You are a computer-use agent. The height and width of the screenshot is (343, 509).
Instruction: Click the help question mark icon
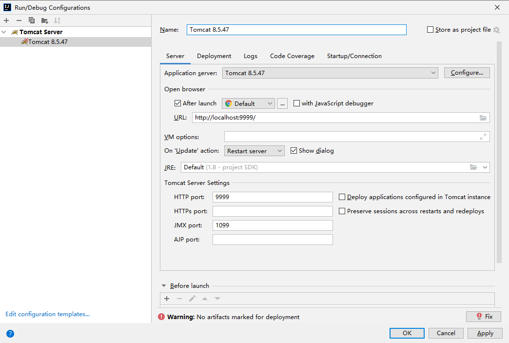[10, 334]
